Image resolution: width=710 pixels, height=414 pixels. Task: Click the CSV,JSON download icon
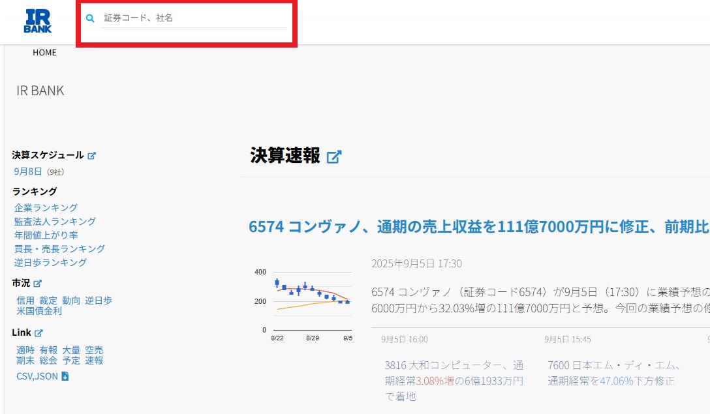pos(65,376)
